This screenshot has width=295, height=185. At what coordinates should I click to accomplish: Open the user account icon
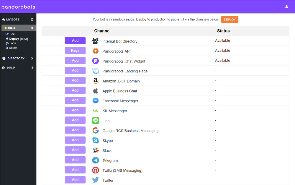tap(286, 7)
